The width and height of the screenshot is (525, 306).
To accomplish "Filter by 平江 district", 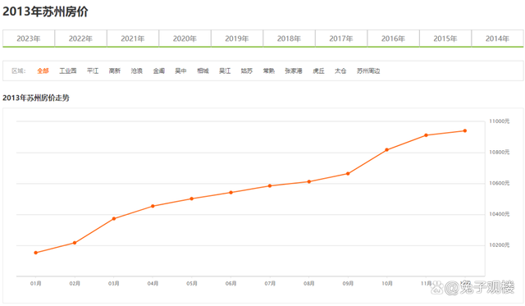I will 93,71.
